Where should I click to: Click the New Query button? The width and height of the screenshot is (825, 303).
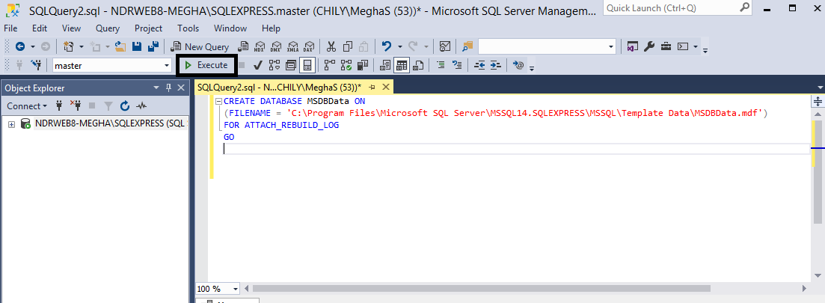click(x=200, y=47)
